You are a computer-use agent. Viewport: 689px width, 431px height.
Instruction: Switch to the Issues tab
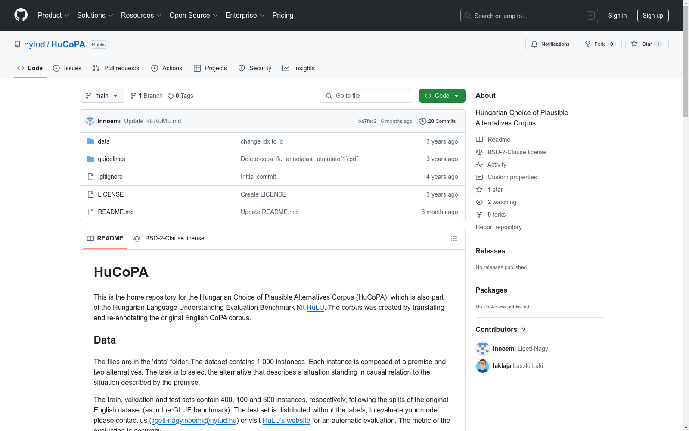pyautogui.click(x=67, y=68)
